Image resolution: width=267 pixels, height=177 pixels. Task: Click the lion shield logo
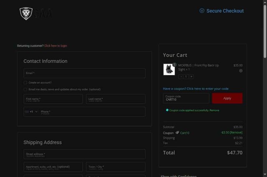click(26, 13)
